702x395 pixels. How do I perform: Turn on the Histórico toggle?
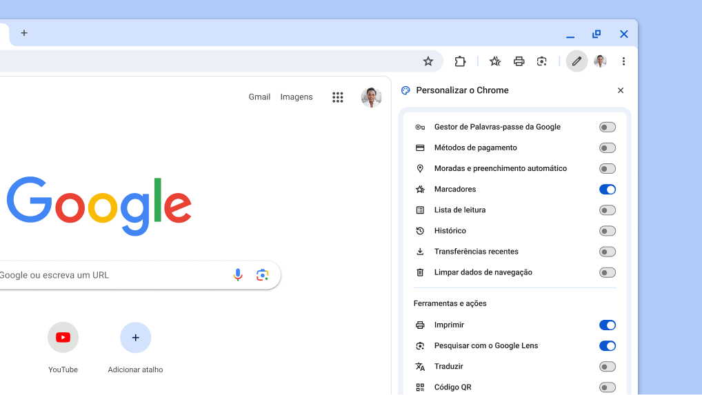click(607, 231)
